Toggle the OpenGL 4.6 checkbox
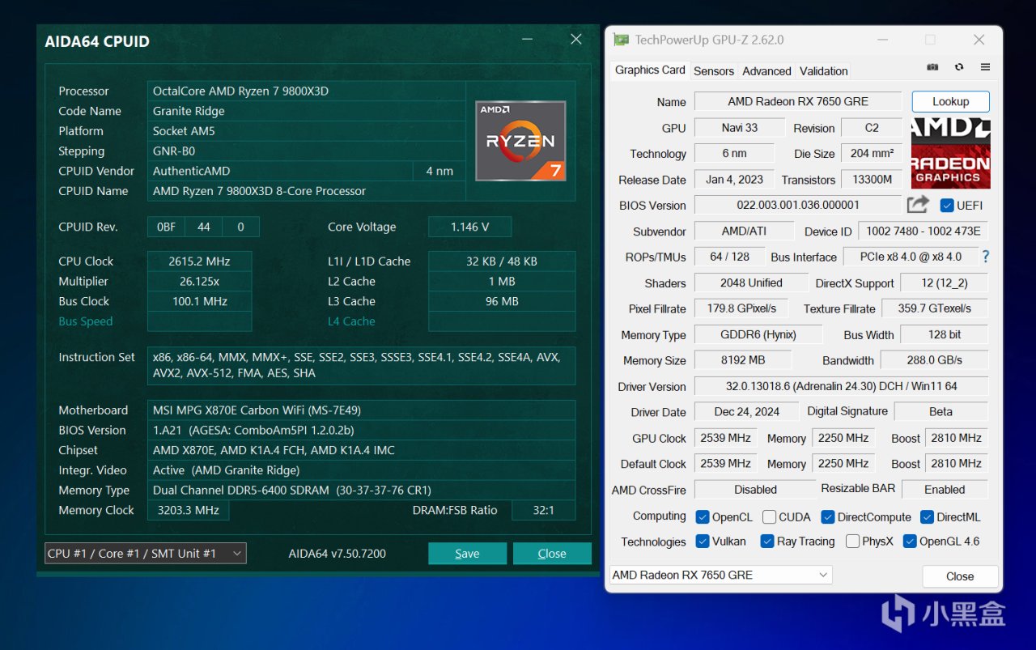Image resolution: width=1036 pixels, height=650 pixels. pyautogui.click(x=910, y=541)
